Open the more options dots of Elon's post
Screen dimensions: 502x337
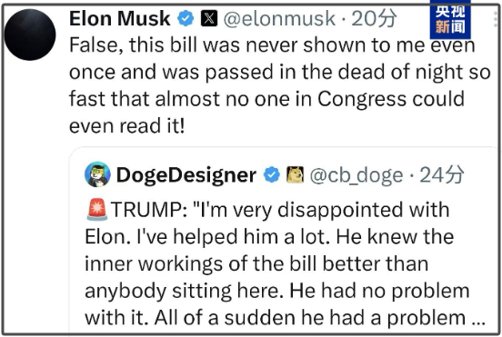[x=497, y=17]
